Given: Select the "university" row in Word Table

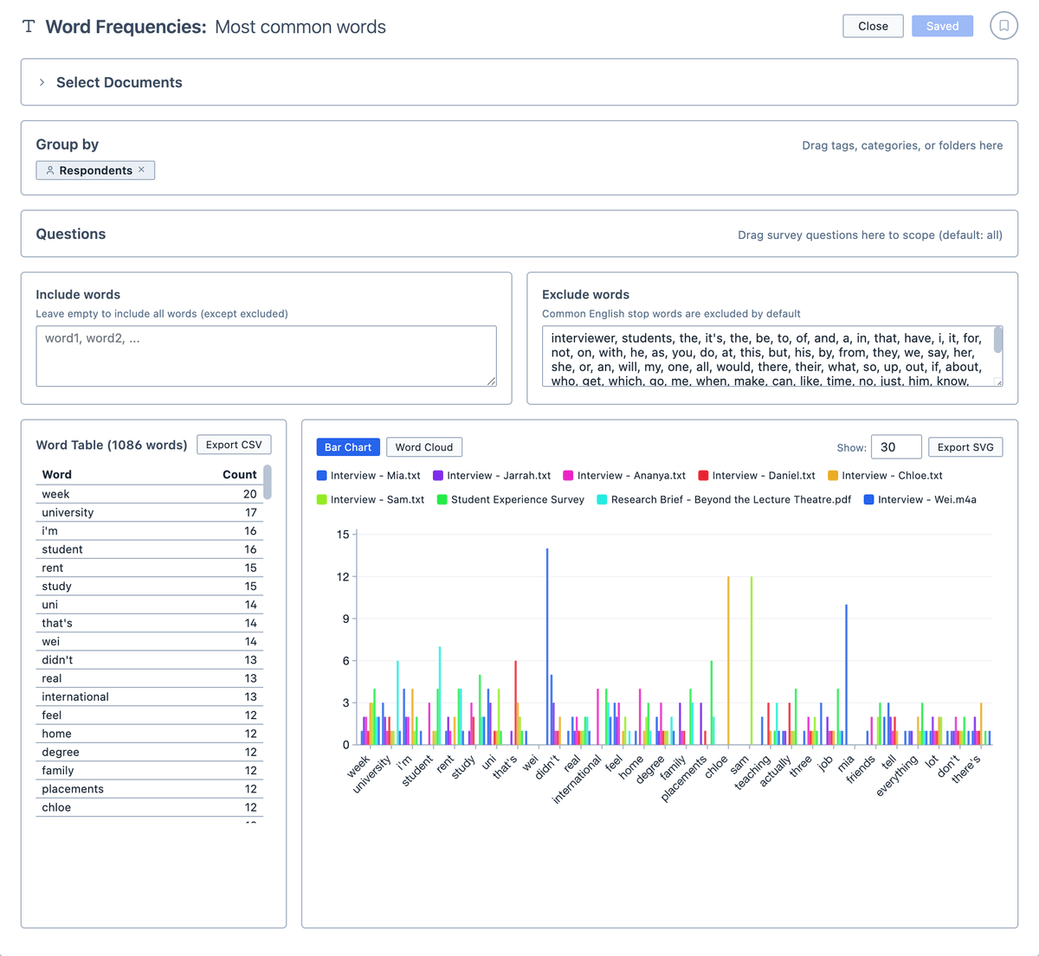Looking at the screenshot, I should click(149, 512).
